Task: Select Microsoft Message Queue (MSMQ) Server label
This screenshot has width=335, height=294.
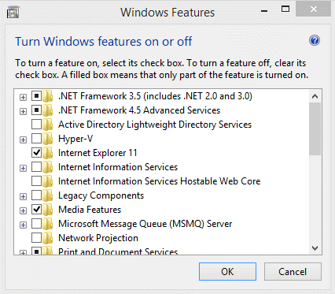Action: tap(145, 224)
